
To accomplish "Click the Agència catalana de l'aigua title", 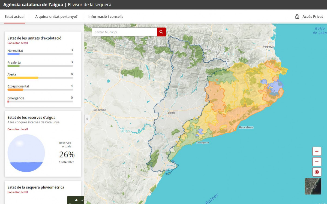I will coord(33,5).
